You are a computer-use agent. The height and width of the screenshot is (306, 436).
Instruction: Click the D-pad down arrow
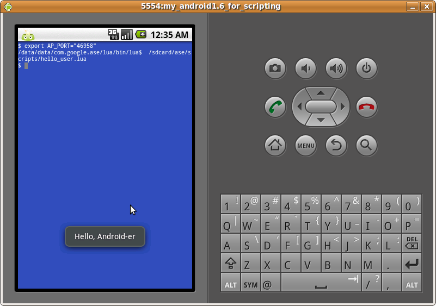(321, 120)
